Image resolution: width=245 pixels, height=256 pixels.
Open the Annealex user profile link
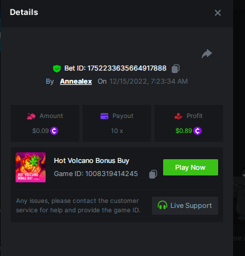[x=76, y=81]
